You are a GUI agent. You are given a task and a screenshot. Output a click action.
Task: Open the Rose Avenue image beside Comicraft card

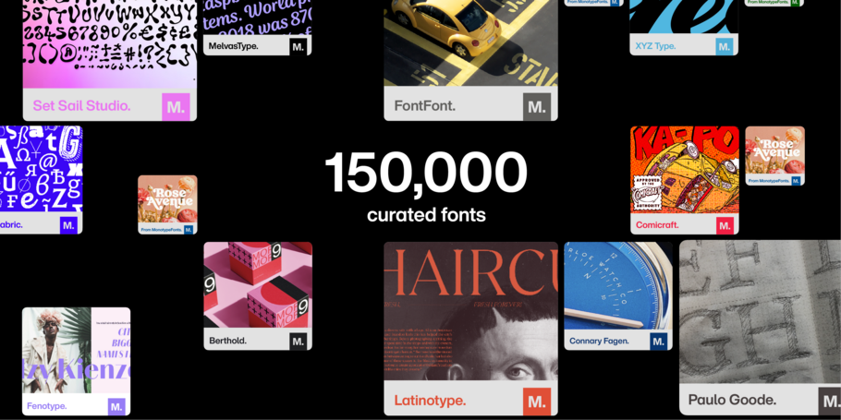pos(775,150)
